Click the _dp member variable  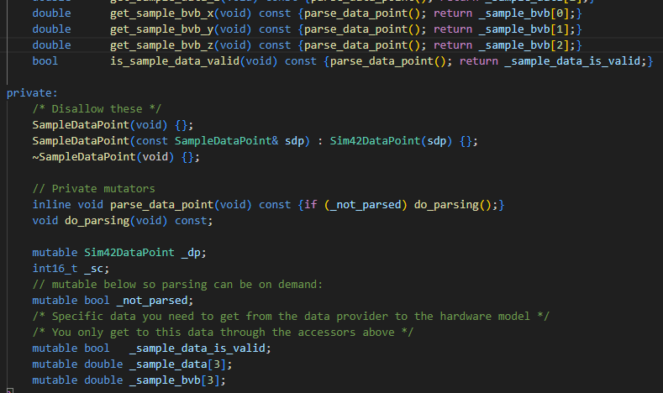(x=191, y=253)
